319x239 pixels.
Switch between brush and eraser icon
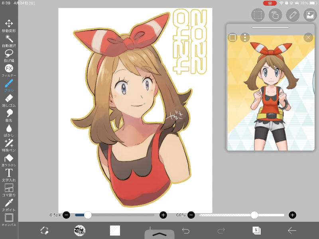pos(44,231)
